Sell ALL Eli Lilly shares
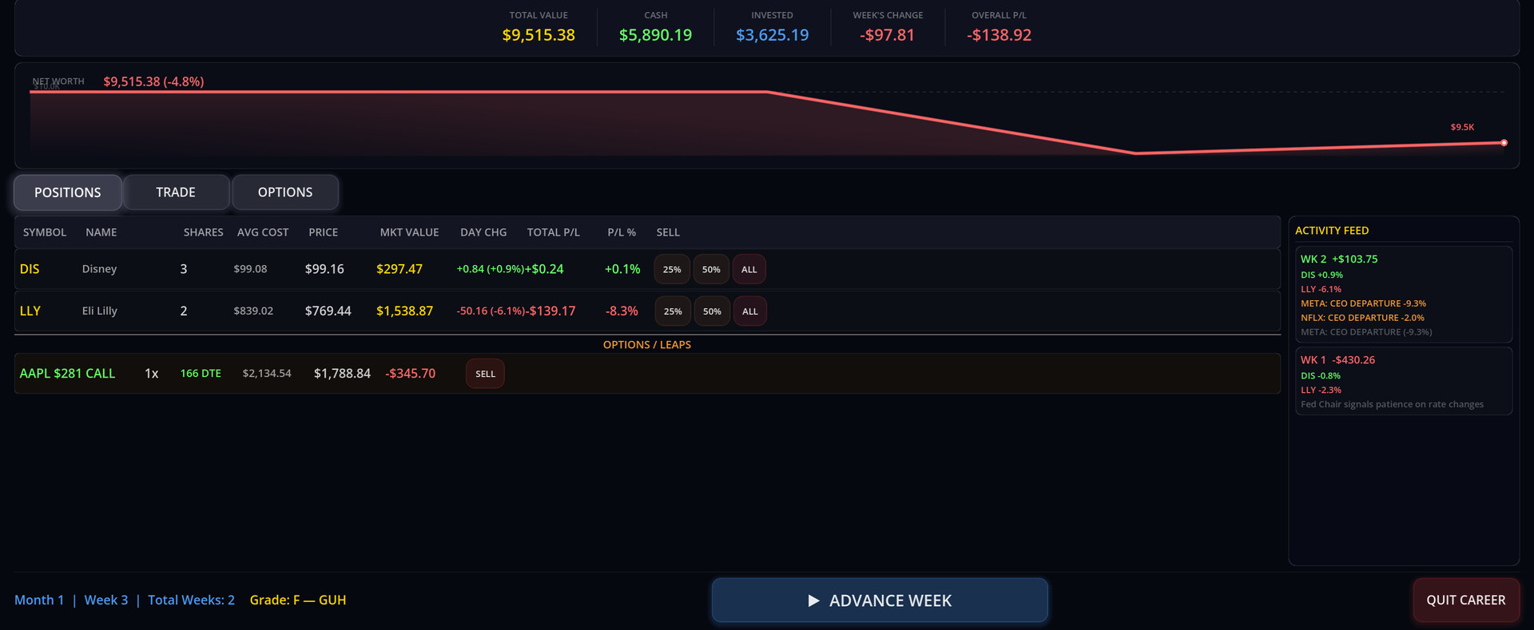The image size is (1534, 630). (x=749, y=311)
